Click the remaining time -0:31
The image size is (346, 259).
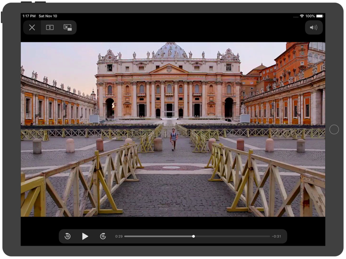pos(276,236)
